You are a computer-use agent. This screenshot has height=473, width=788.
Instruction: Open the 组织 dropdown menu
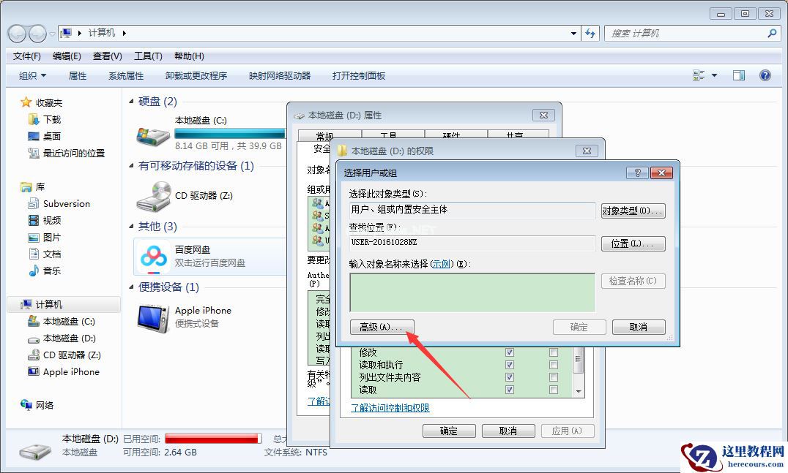click(31, 75)
